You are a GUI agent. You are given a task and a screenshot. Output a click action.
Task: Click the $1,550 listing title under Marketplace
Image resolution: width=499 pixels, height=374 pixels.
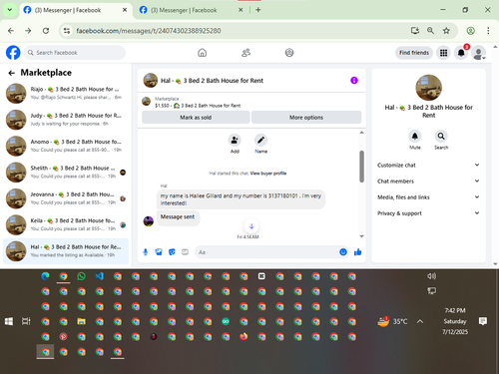coord(198,106)
